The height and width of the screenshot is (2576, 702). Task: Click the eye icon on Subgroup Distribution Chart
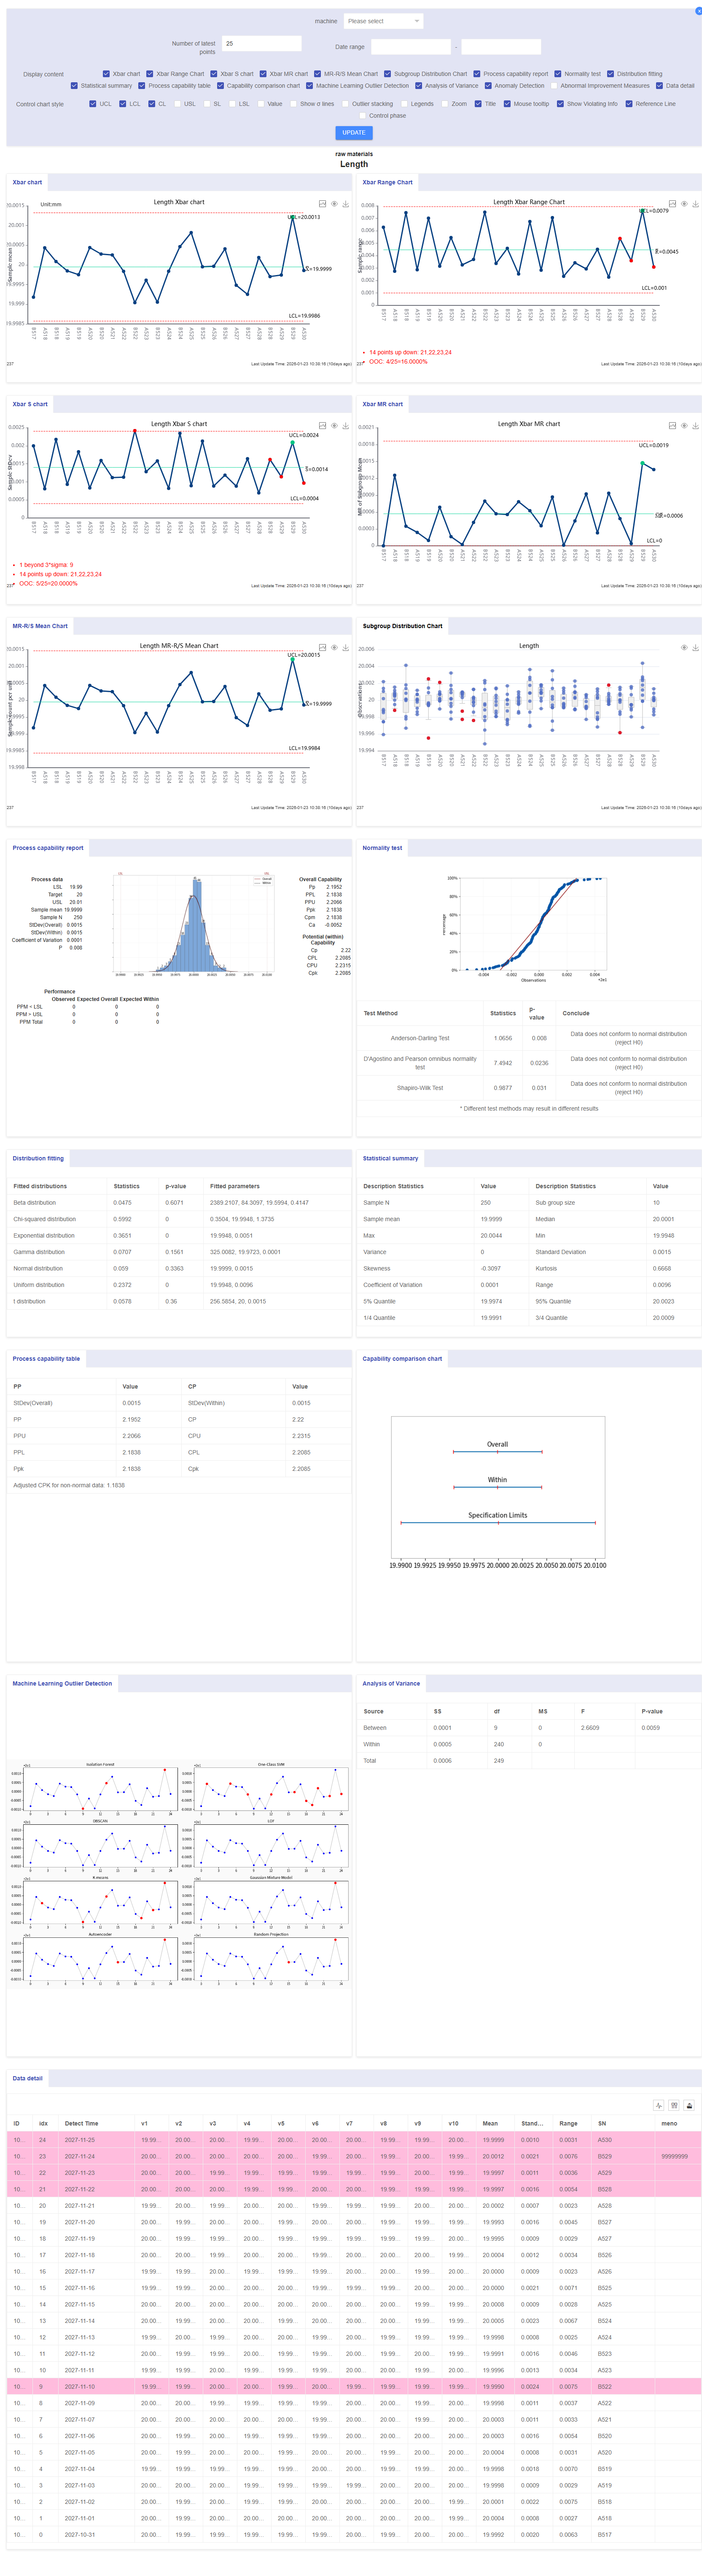[684, 648]
